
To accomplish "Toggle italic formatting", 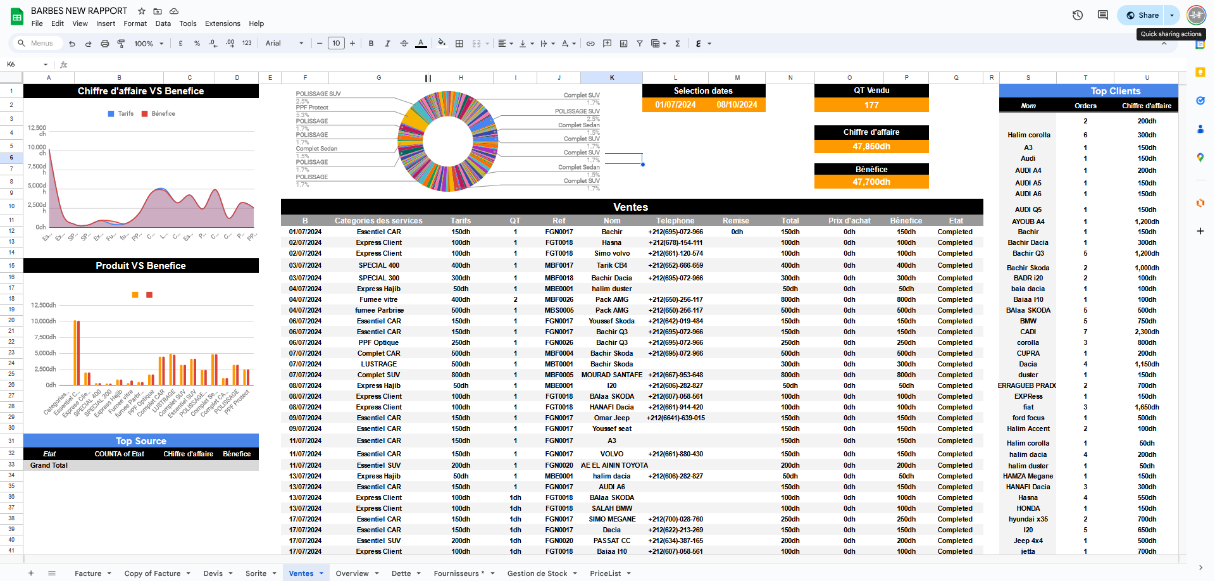I will point(387,44).
